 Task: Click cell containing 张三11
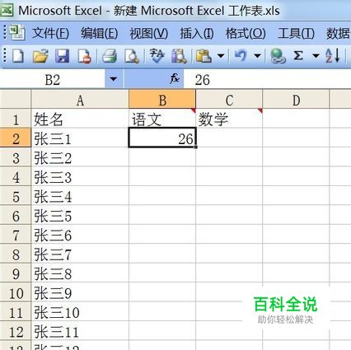coord(80,331)
